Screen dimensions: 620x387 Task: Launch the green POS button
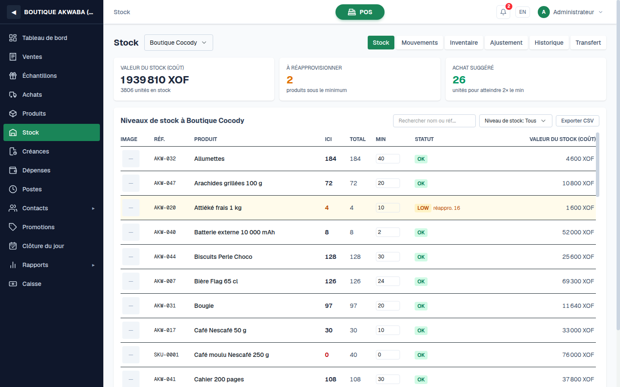point(360,12)
